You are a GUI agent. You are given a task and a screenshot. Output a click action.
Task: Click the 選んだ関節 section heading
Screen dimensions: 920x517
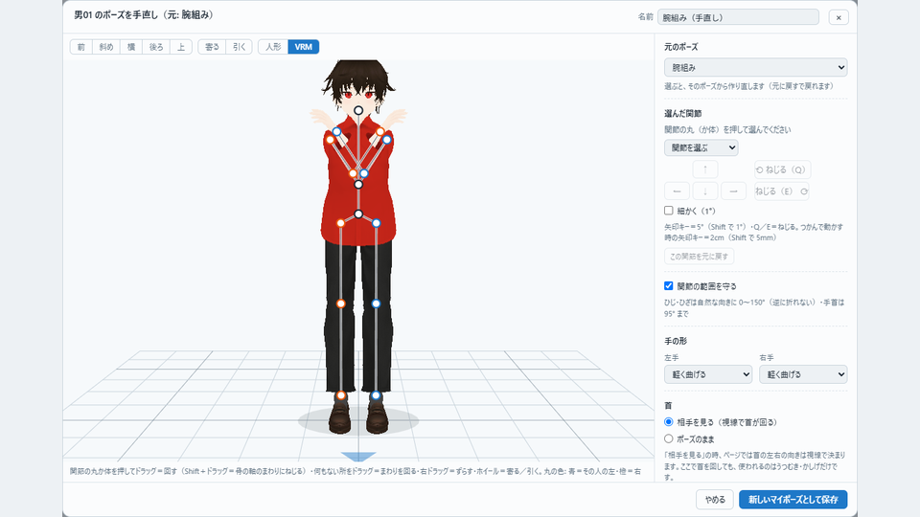click(x=683, y=113)
